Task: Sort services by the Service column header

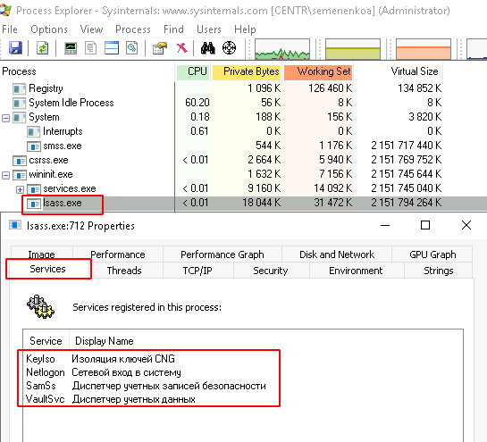Action: [46, 341]
